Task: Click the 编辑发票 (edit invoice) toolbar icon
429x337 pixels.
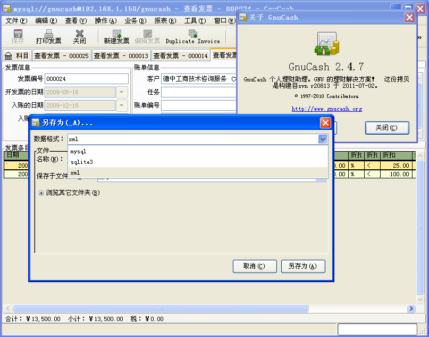Action: pyautogui.click(x=147, y=34)
